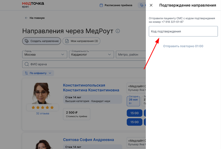Open the 'По алфавиту' sorting dropdown
Viewport: 221px width, 149px height.
[38, 73]
